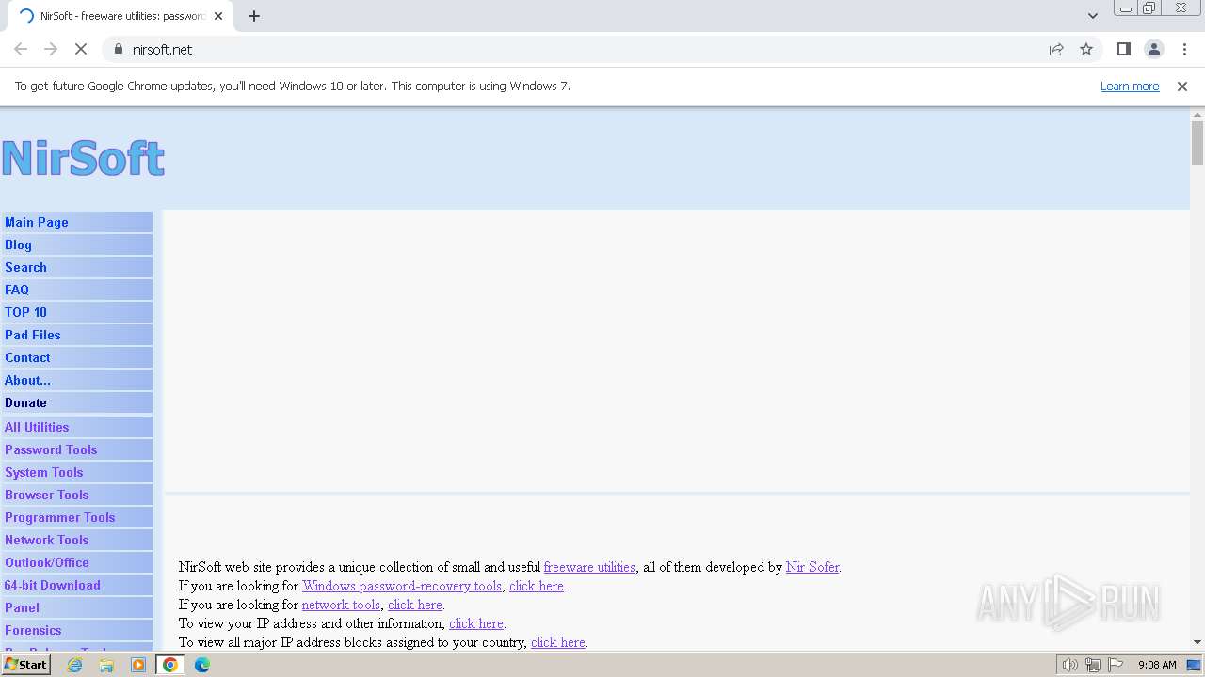This screenshot has height=677, width=1205.
Task: Click the scrollbar up arrow
Action: 1197,114
